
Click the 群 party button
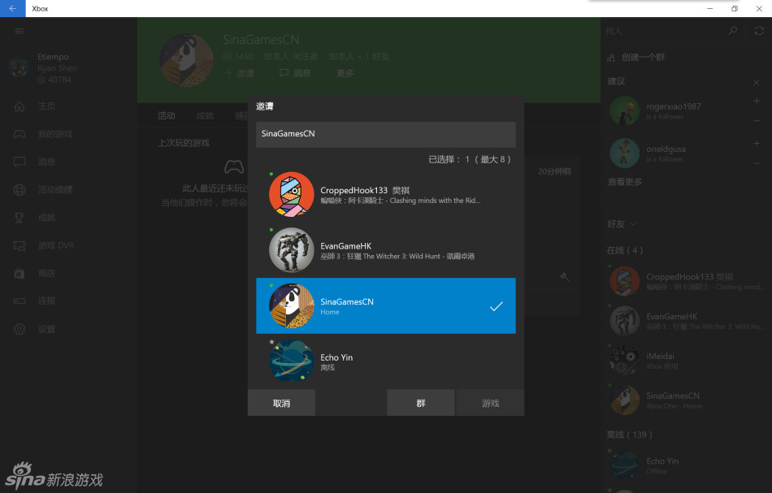(x=420, y=403)
